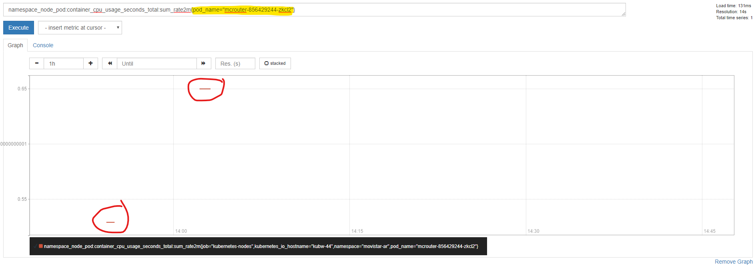Click the 14:00 time axis label
Image resolution: width=756 pixels, height=266 pixels.
tap(181, 231)
